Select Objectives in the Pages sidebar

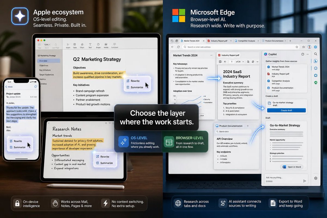click(x=44, y=65)
